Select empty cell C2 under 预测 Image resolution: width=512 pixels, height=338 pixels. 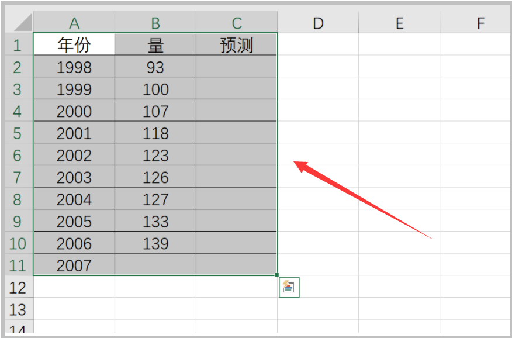point(236,66)
